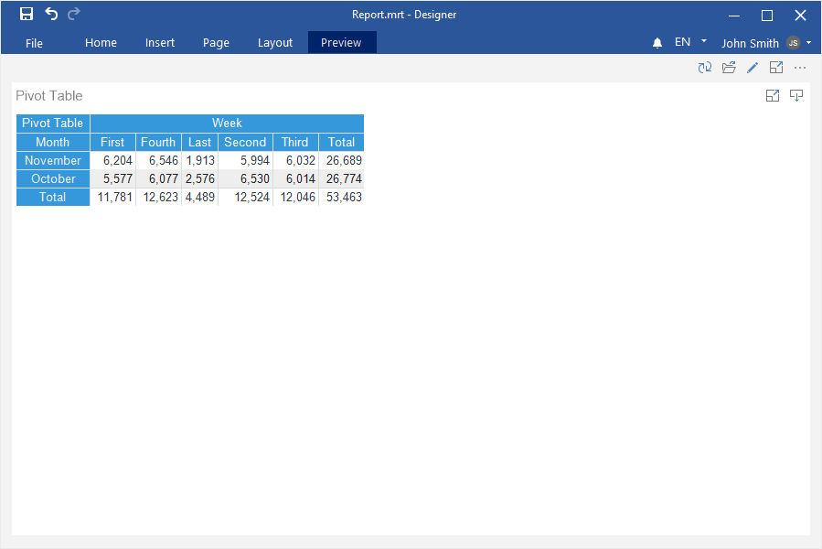This screenshot has width=822, height=549.
Task: Click the Save icon in title bar
Action: pyautogui.click(x=27, y=14)
